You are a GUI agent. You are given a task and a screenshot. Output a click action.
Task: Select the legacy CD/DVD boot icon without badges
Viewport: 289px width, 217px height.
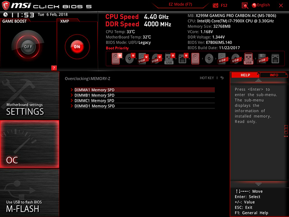(209, 59)
